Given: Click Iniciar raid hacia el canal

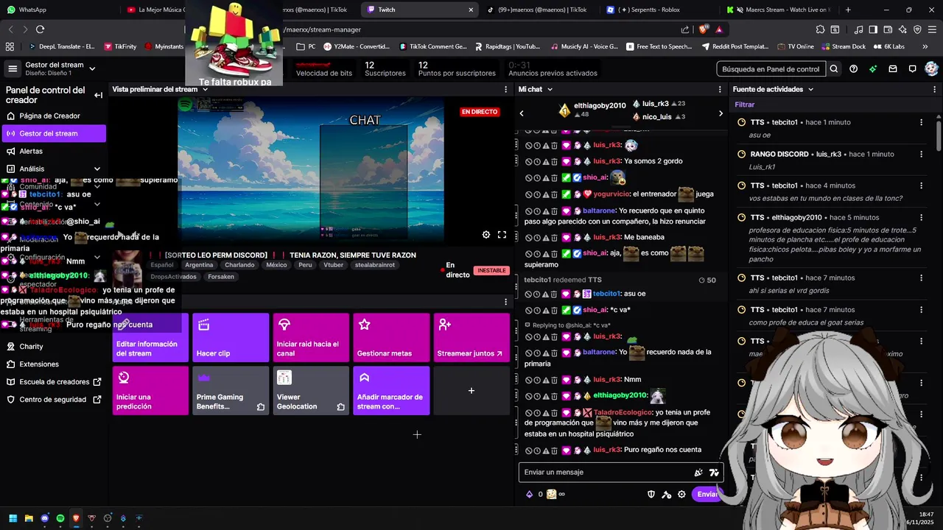Looking at the screenshot, I should [x=311, y=338].
